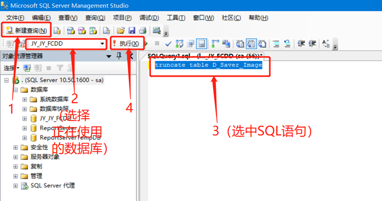
Task: Click the 执行 (Execute) button
Action: click(x=126, y=44)
